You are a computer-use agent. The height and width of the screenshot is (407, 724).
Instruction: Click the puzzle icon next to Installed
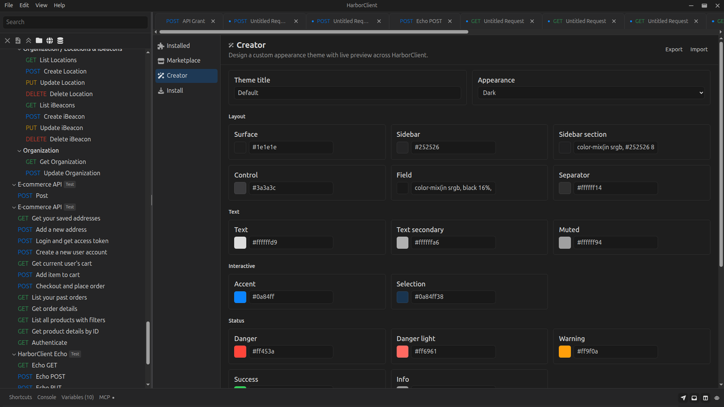(161, 46)
